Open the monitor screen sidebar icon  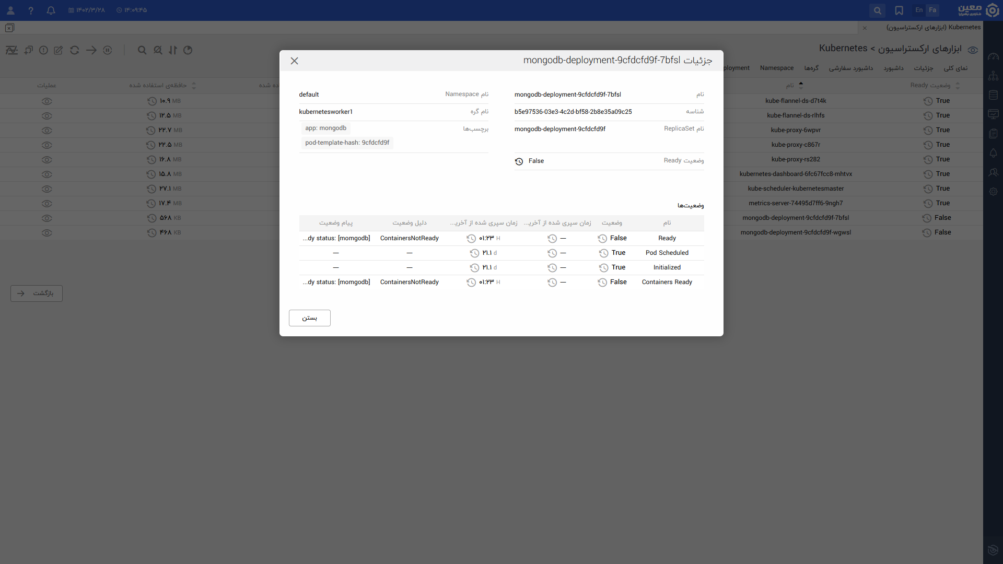pos(993,114)
